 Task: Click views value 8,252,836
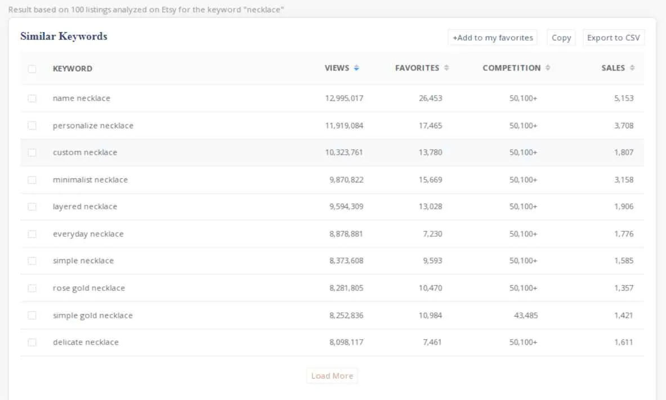[346, 316]
